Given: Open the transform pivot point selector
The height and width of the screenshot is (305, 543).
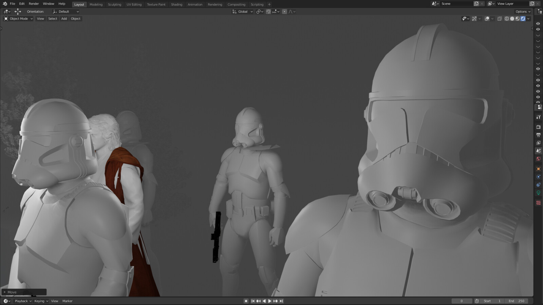Looking at the screenshot, I should click(x=260, y=12).
